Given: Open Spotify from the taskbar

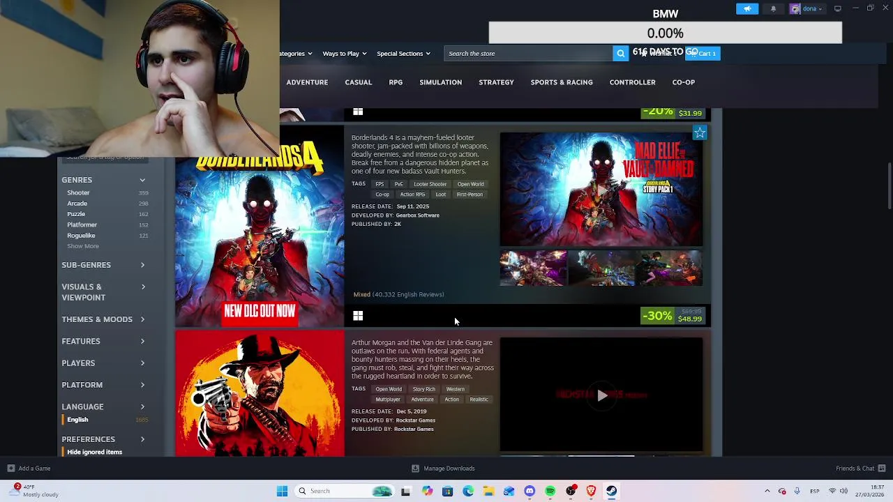Looking at the screenshot, I should coord(550,491).
